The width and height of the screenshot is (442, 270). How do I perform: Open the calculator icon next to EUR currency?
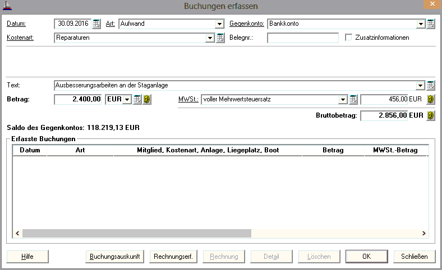(x=137, y=100)
